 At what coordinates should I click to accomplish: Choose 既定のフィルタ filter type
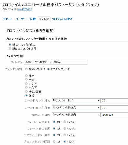[x=26, y=69]
